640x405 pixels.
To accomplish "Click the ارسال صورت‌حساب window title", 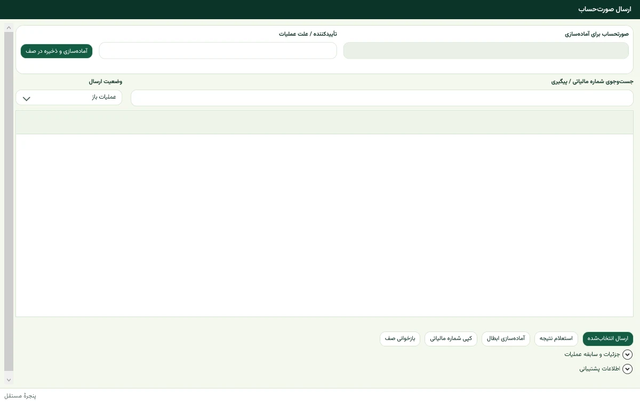I will click(x=605, y=10).
